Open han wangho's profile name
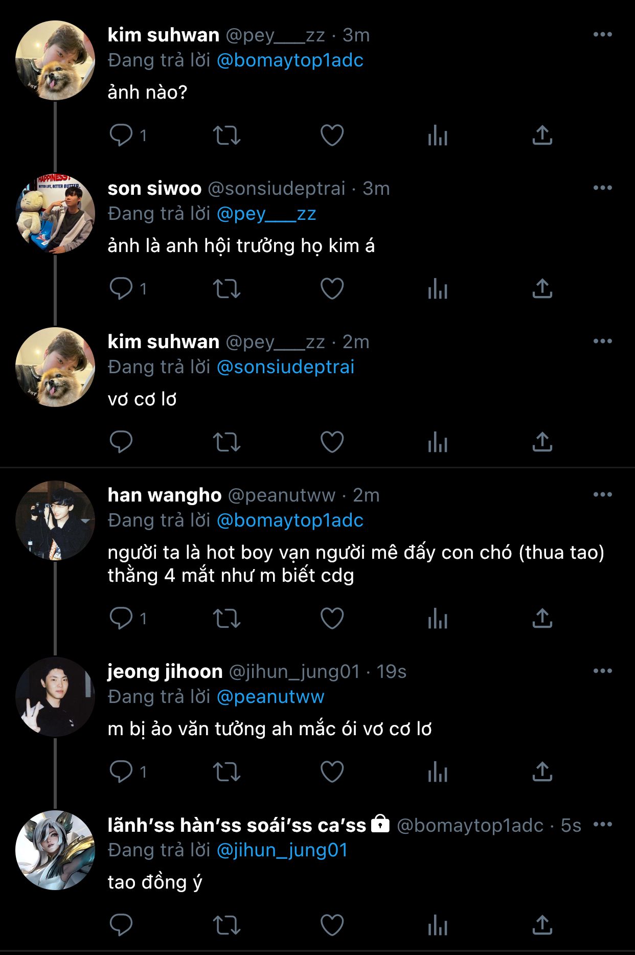This screenshot has height=955, width=635. pos(164,495)
